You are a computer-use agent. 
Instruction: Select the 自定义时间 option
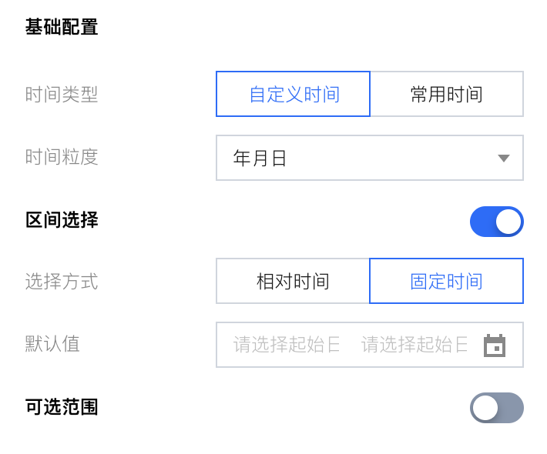(x=294, y=95)
